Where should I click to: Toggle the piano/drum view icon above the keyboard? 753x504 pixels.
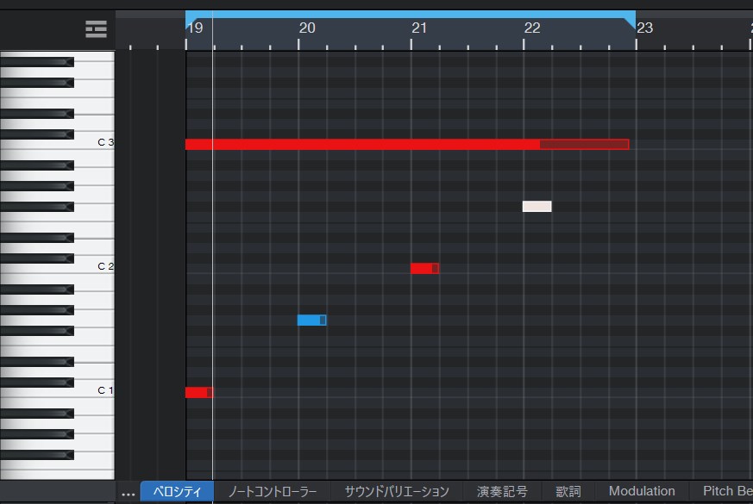pyautogui.click(x=96, y=29)
